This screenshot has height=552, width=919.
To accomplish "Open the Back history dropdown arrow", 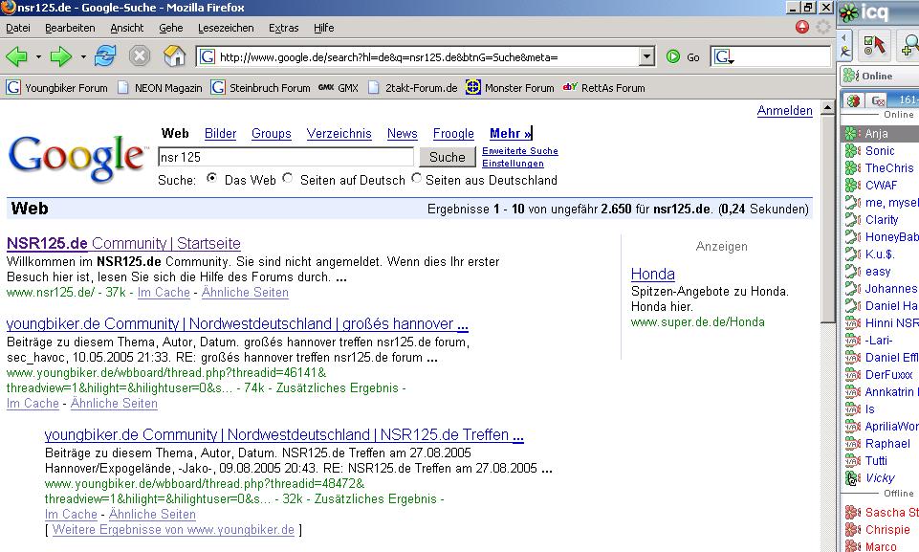I will click(x=38, y=56).
